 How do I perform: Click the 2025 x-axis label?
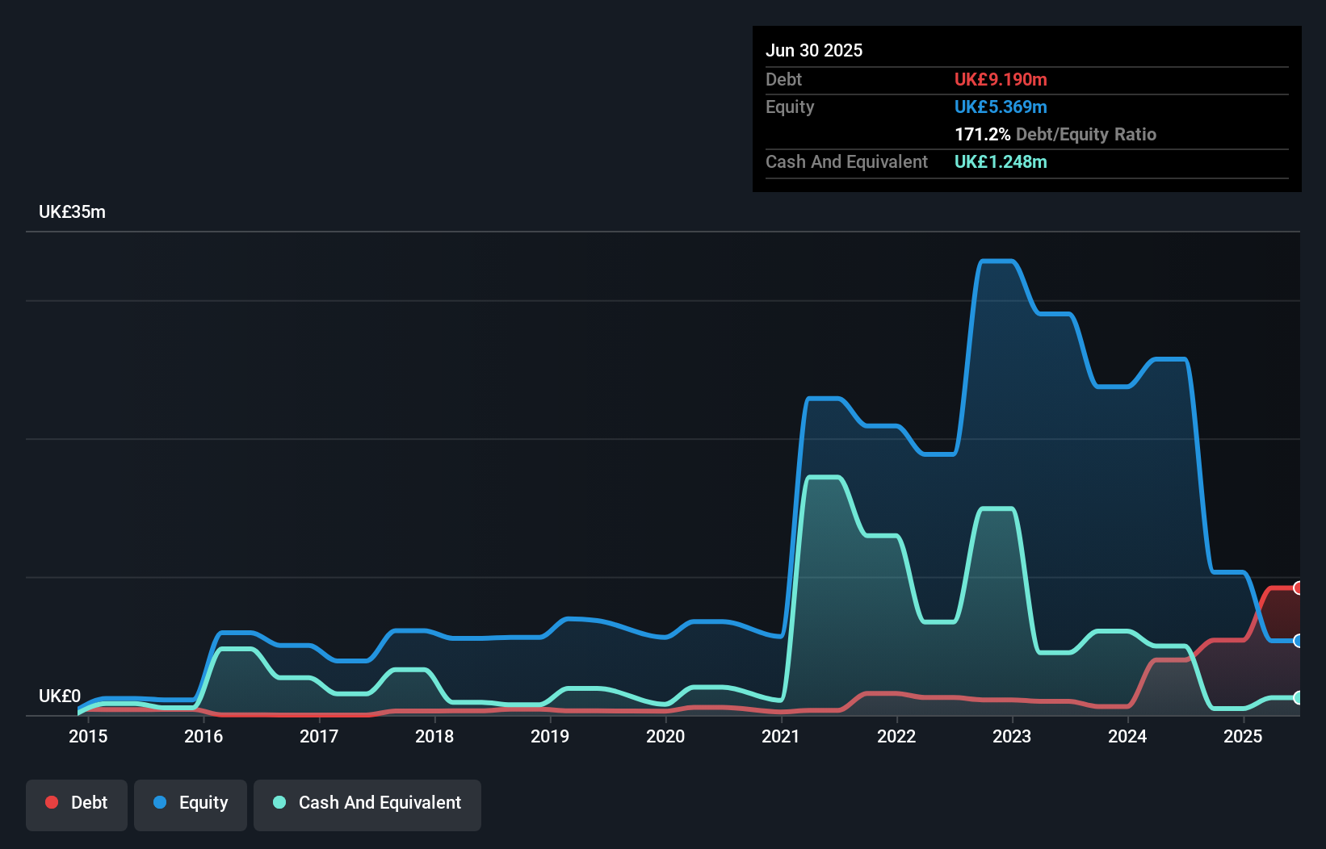click(1243, 736)
